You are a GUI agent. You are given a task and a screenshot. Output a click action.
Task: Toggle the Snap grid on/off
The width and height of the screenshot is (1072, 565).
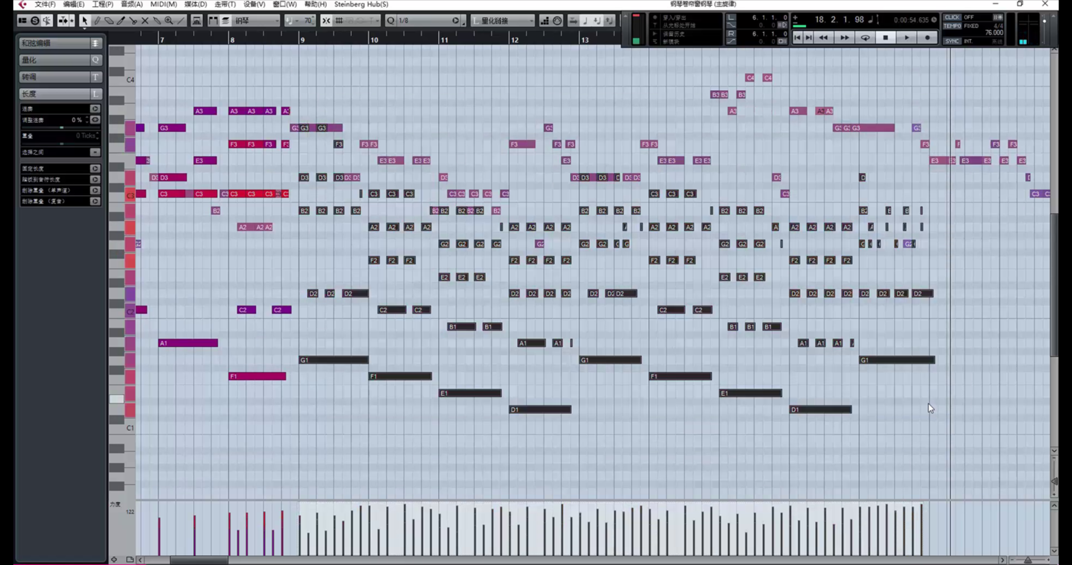pyautogui.click(x=339, y=21)
